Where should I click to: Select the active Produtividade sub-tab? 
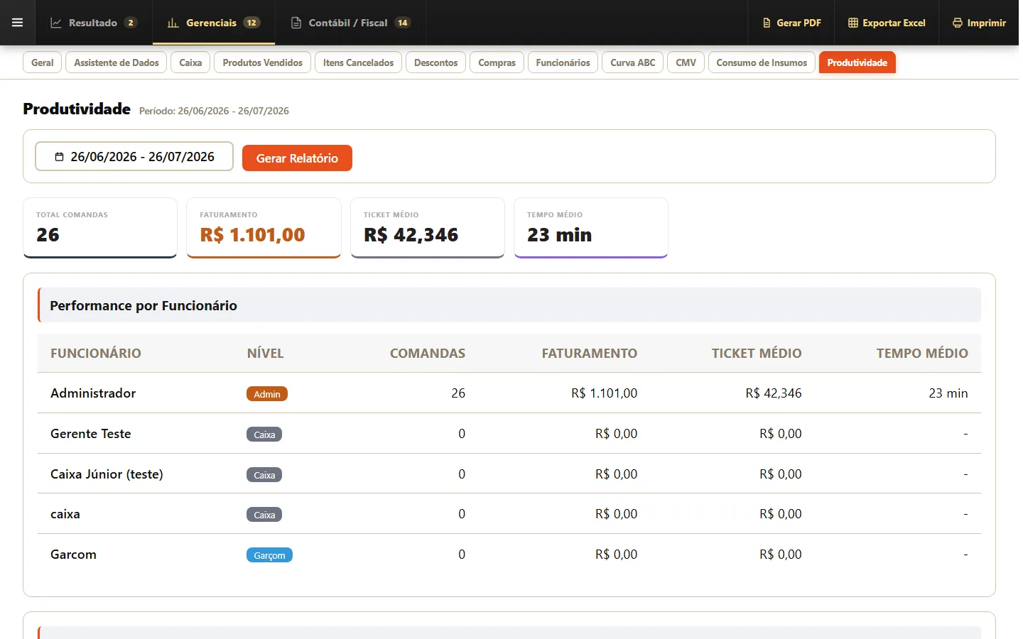(857, 62)
